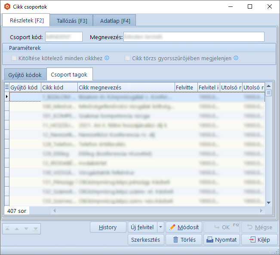This screenshot has width=280, height=255.
Task: Click the Módosít pencil button
Action: click(183, 227)
